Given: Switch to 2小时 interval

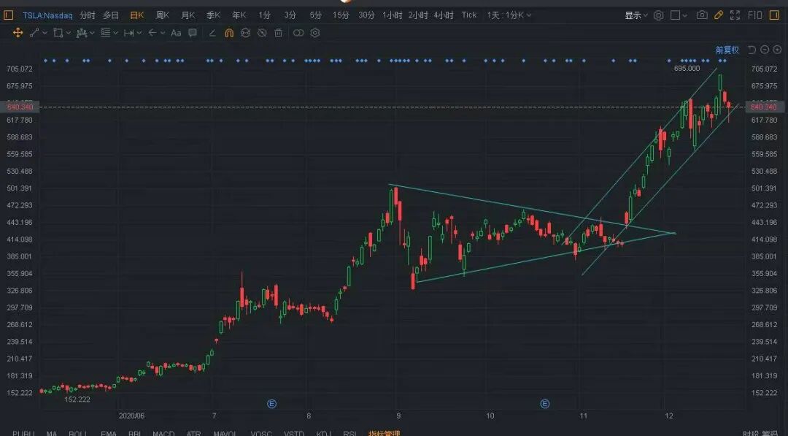Looking at the screenshot, I should click(418, 15).
